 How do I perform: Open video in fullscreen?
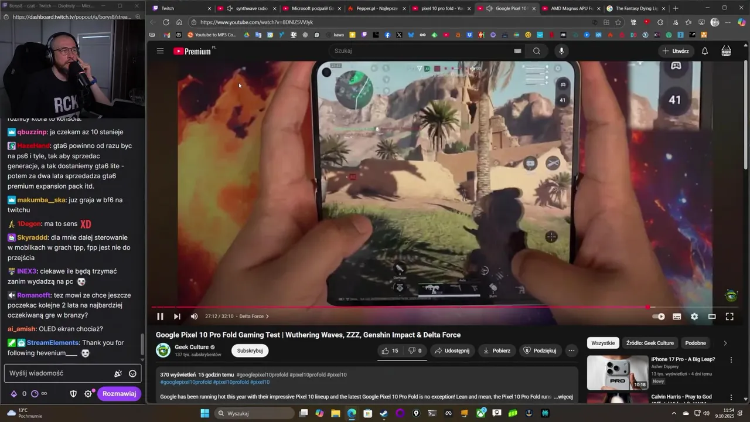(729, 316)
